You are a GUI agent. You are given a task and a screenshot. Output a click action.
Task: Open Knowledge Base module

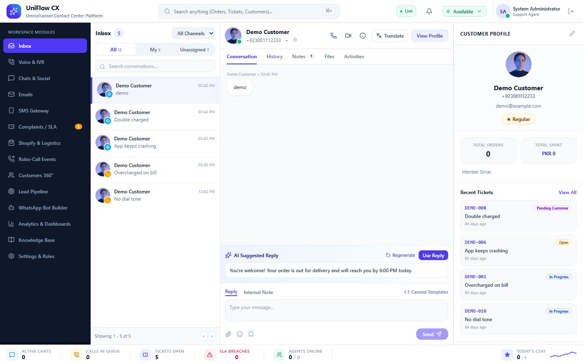(x=45, y=240)
